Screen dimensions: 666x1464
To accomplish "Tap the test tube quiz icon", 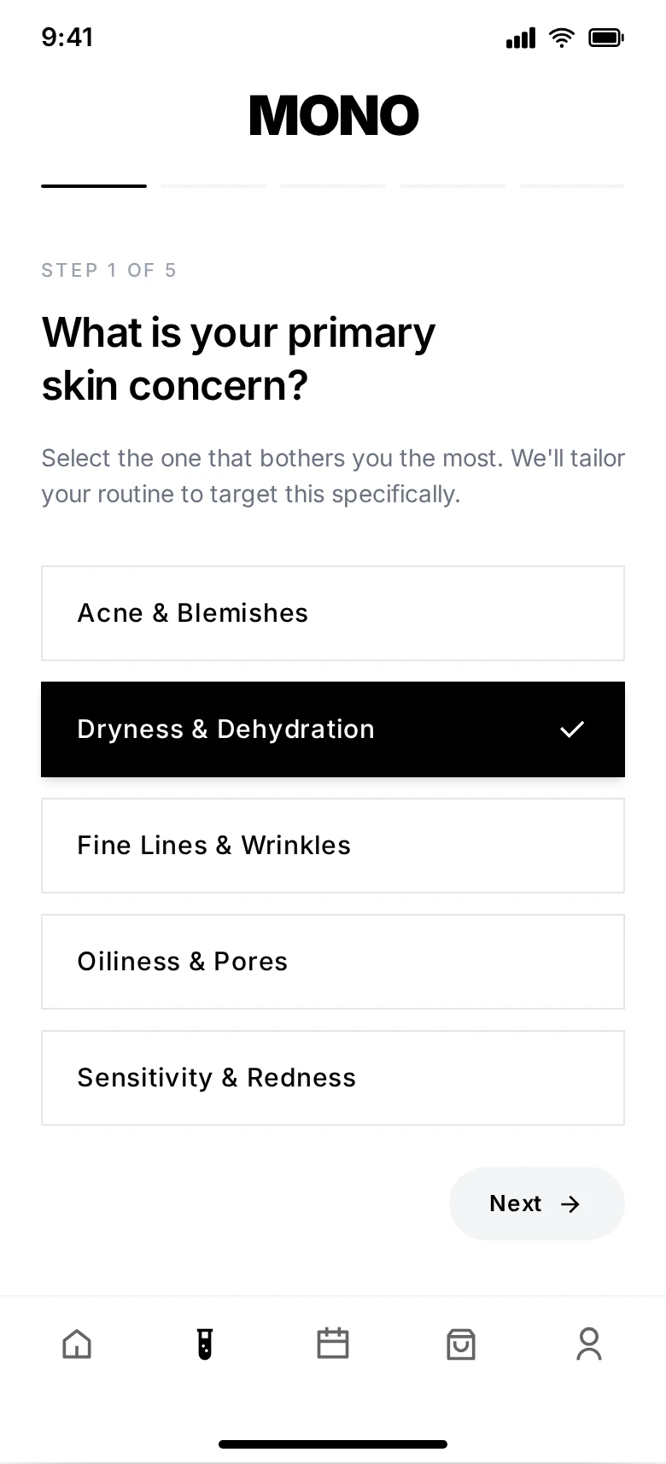I will [x=205, y=1344].
